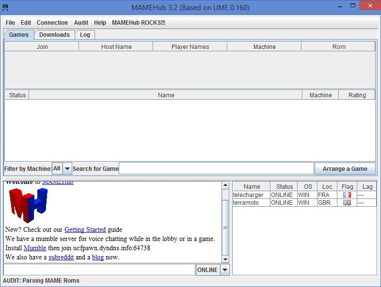Viewport: 381px width, 287px height.
Task: Sort user list by Status column
Action: pyautogui.click(x=284, y=186)
